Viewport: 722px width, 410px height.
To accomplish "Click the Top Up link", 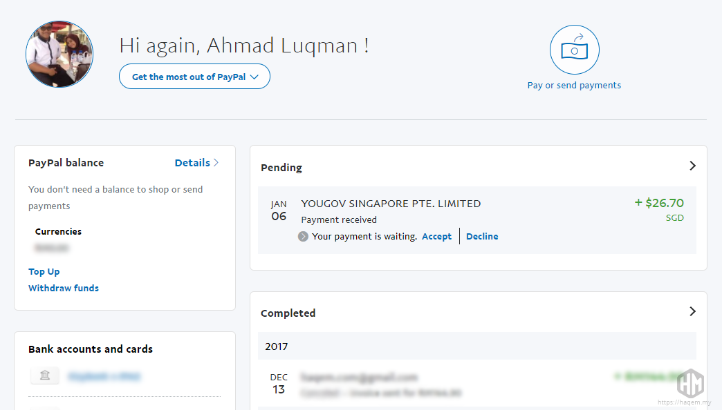I will (x=44, y=271).
